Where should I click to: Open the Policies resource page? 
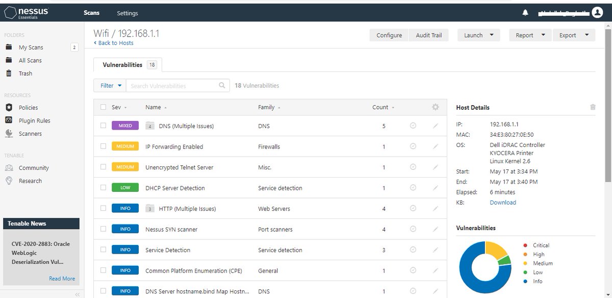[29, 108]
